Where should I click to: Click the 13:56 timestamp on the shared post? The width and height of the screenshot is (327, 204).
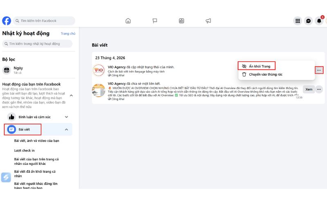pos(299,98)
